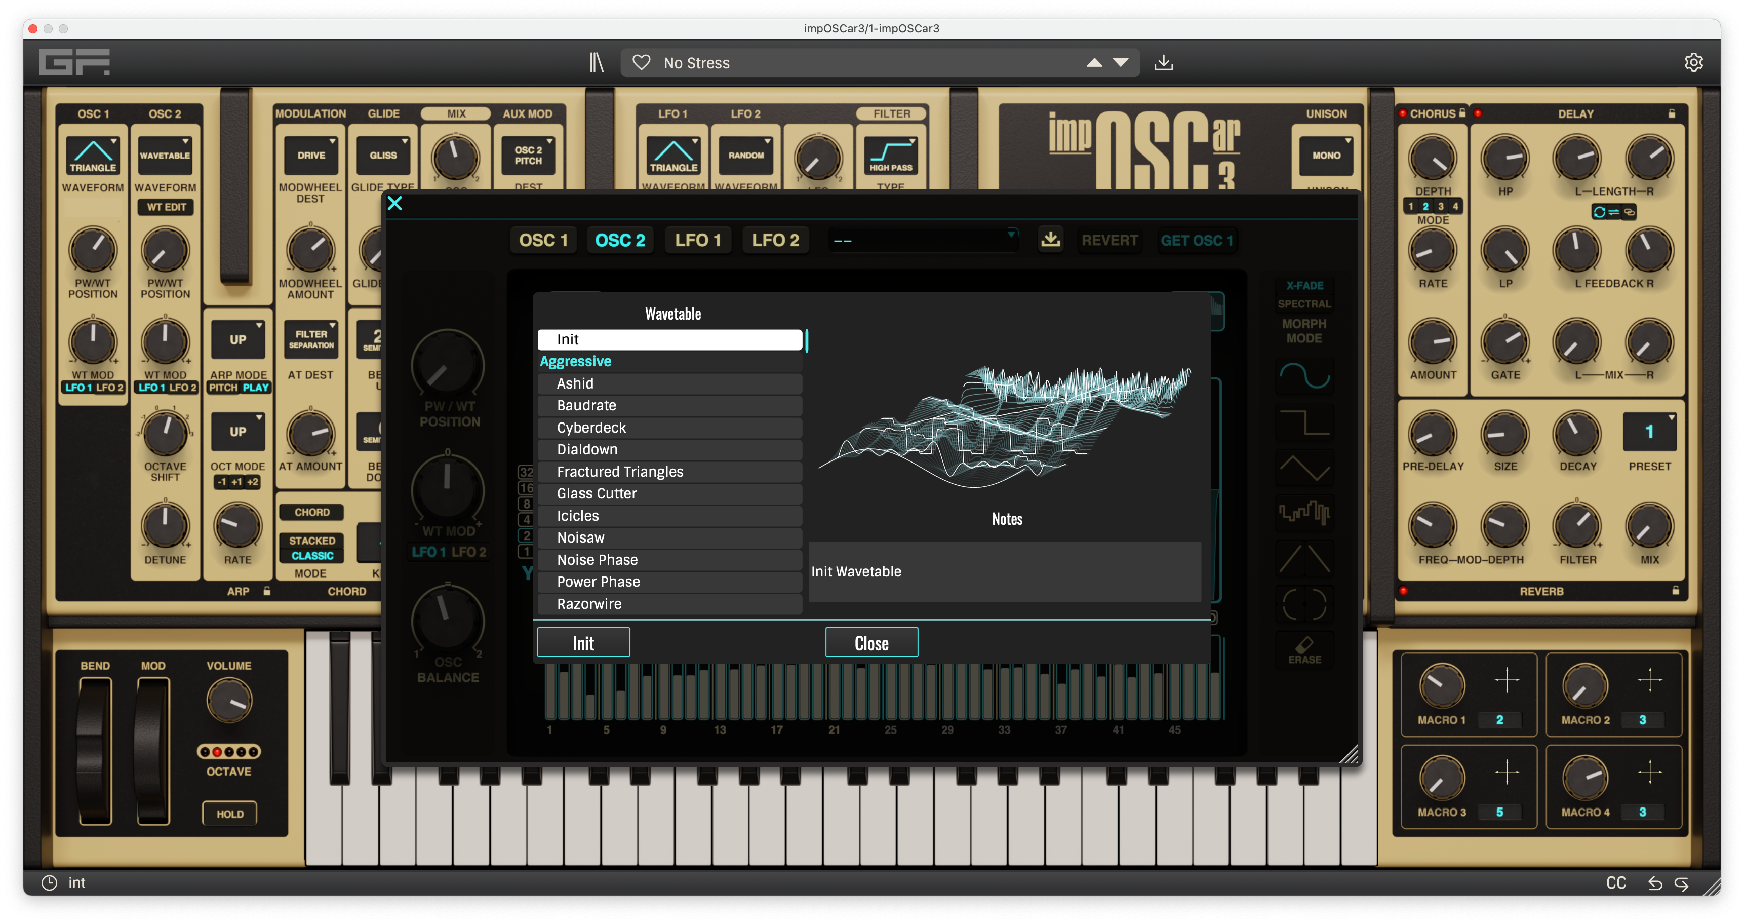Favorite the No Stress preset with heart icon
1744x923 pixels.
pyautogui.click(x=641, y=62)
